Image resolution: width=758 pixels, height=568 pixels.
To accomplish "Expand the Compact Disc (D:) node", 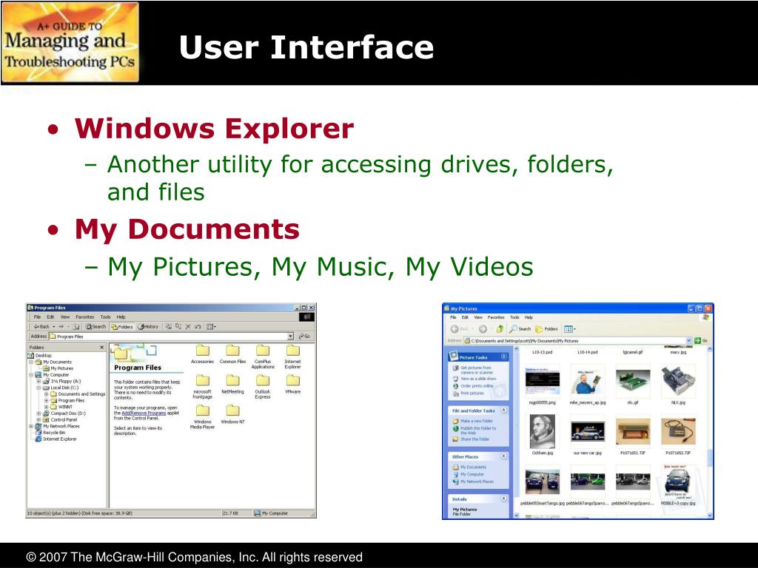I will click(38, 413).
